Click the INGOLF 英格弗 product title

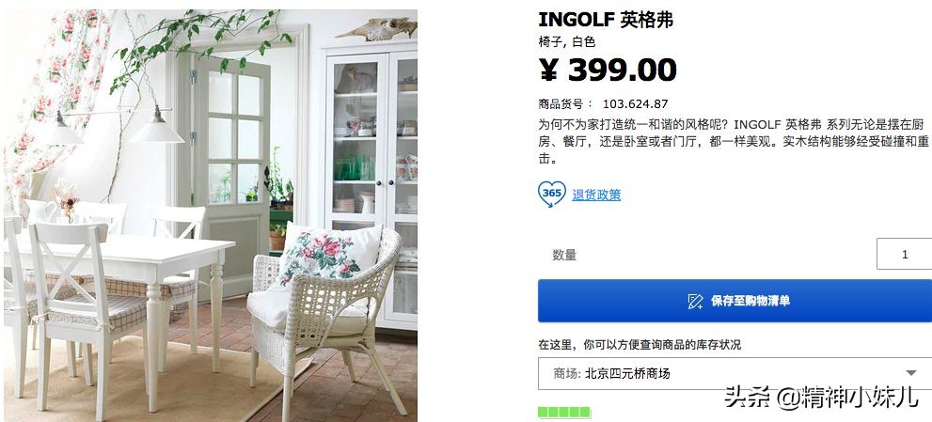coord(606,20)
